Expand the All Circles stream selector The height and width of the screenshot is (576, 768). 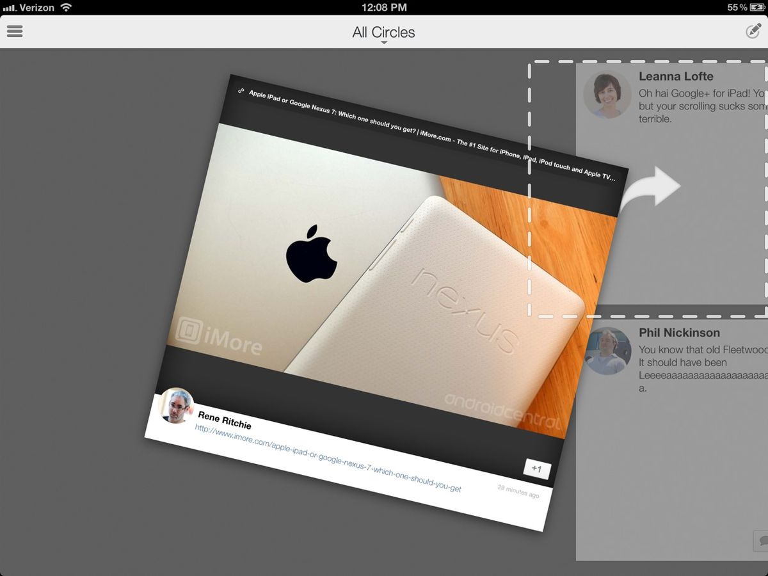tap(384, 32)
